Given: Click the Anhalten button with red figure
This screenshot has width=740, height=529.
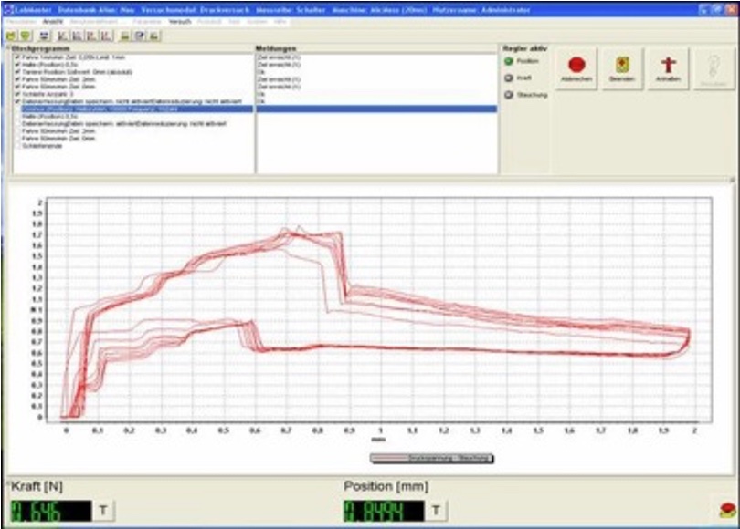Looking at the screenshot, I should (x=668, y=68).
